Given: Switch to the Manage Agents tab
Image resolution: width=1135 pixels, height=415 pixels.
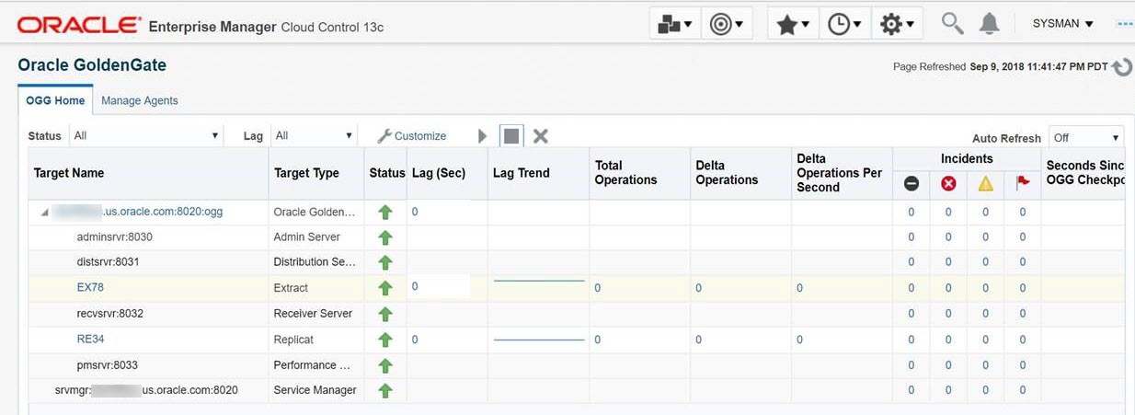Looking at the screenshot, I should click(139, 100).
